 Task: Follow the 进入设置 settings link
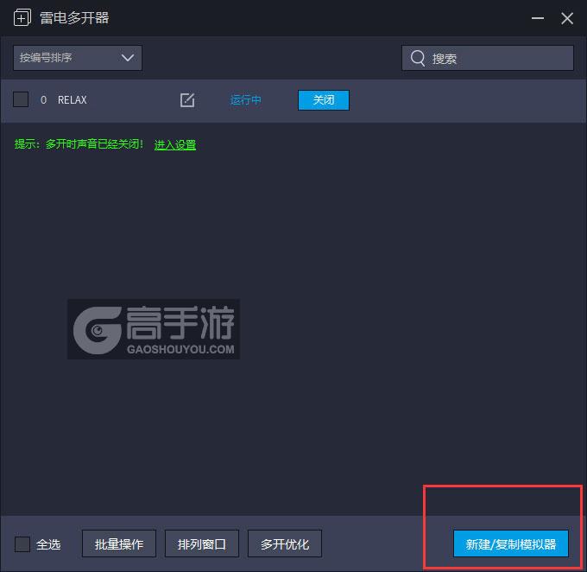pyautogui.click(x=175, y=144)
